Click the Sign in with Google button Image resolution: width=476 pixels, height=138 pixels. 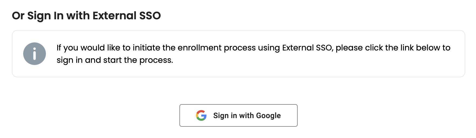[238, 115]
